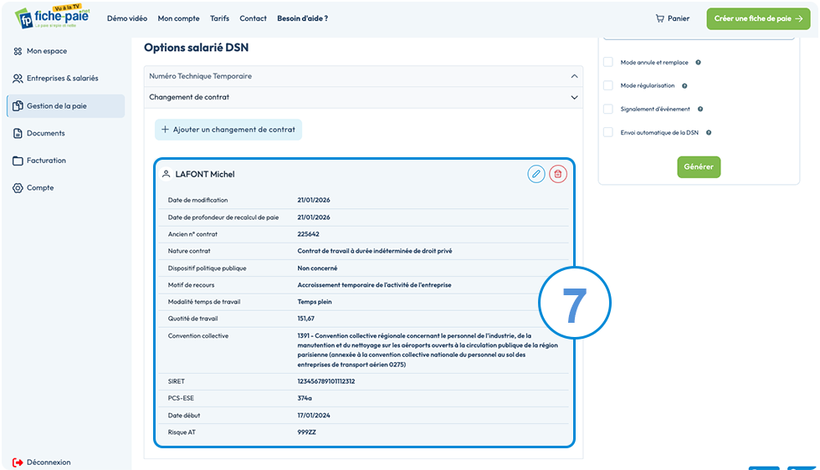Viewport: 820px width, 470px height.
Task: Click Dispositif politique publique value Non concerné
Action: (x=317, y=268)
